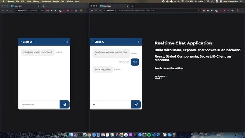Select the React App tab in right window

click(114, 6)
